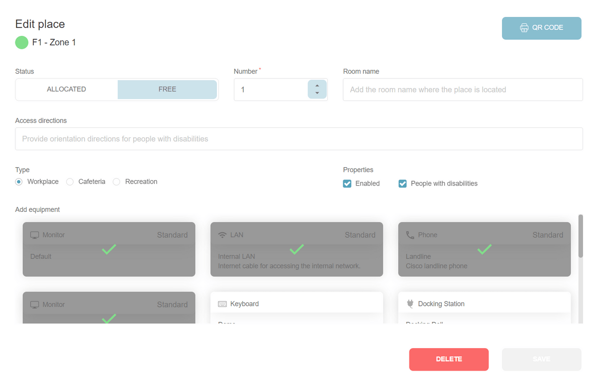Click the Wi-Fi icon on the LAN card
Screen dimensions: 597x384
(222, 235)
